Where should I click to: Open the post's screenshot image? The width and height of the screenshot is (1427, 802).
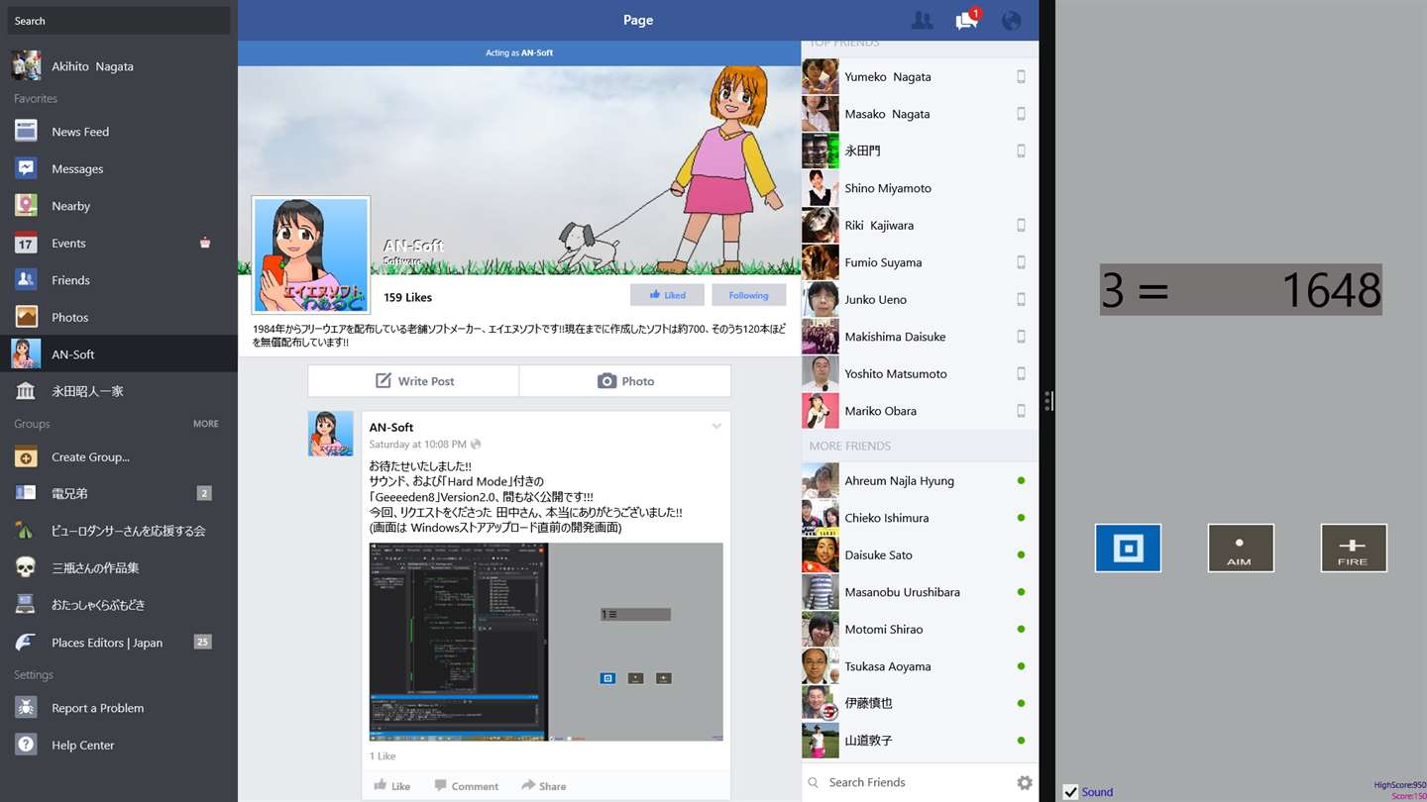(x=546, y=642)
